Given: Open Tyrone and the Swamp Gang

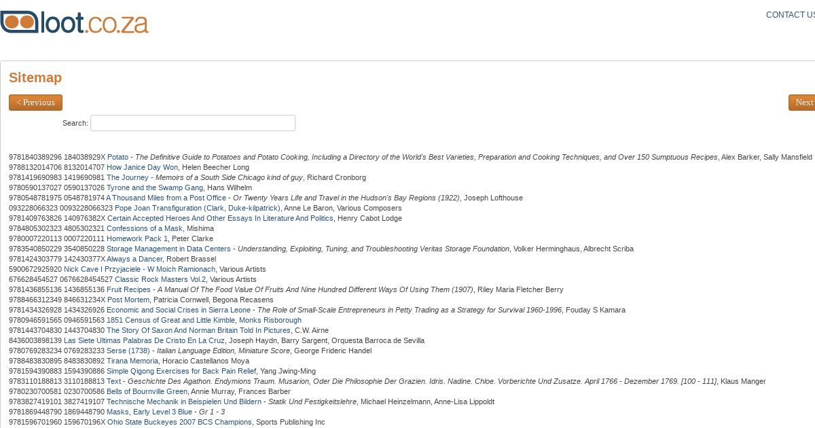Looking at the screenshot, I should (155, 188).
